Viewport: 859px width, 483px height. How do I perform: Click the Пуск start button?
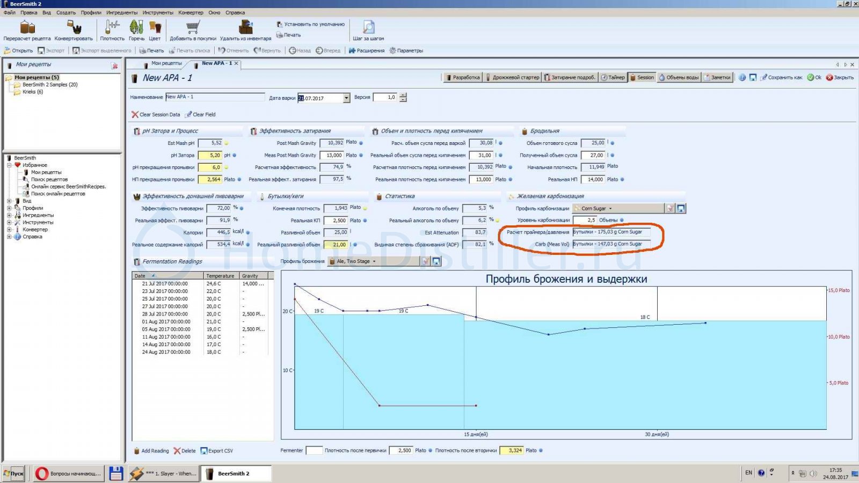click(13, 473)
